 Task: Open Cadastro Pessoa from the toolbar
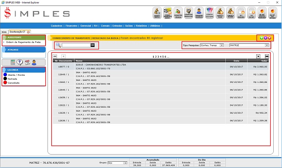(179, 13)
